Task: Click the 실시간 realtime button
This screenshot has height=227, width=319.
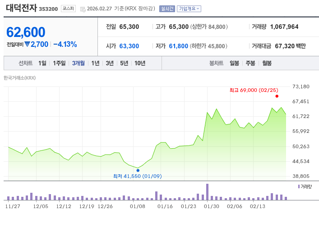Action: click(167, 9)
